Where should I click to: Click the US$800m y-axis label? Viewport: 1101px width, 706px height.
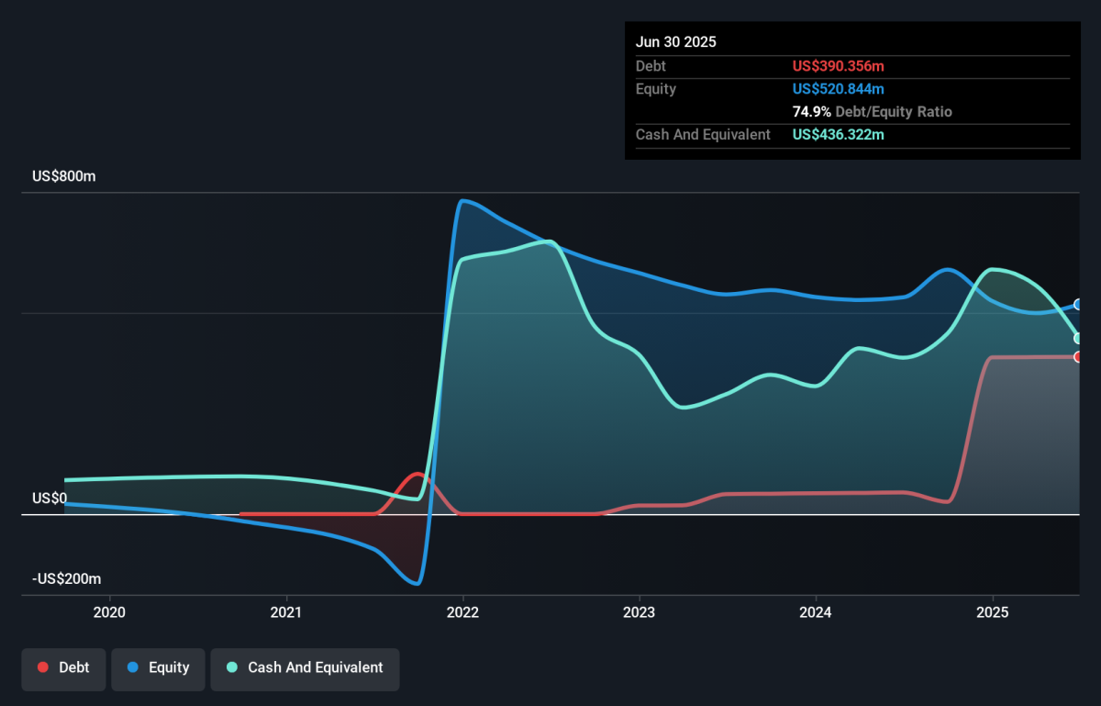click(x=63, y=176)
